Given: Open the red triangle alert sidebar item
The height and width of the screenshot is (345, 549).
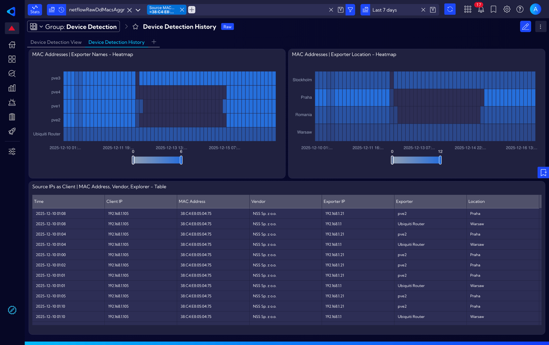Looking at the screenshot, I should click(x=12, y=28).
